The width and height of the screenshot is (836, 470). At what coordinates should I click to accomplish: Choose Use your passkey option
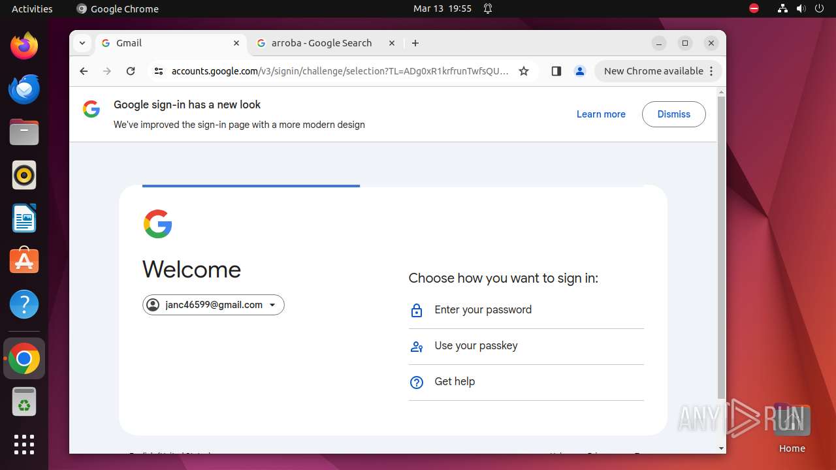(526, 346)
